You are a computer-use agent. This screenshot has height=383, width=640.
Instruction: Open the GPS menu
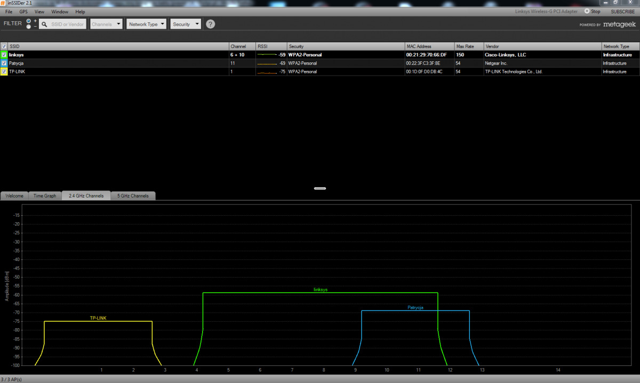point(23,12)
